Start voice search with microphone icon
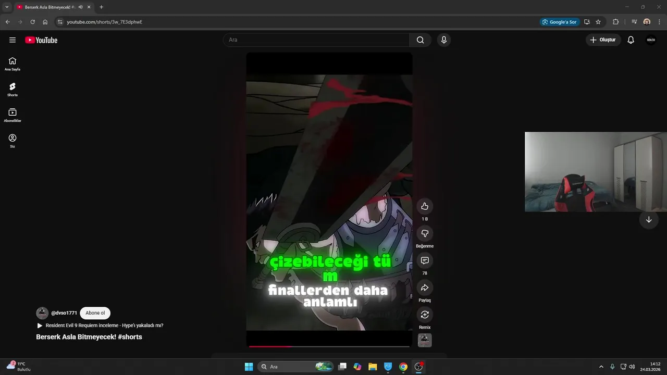This screenshot has height=375, width=667. 443,40
